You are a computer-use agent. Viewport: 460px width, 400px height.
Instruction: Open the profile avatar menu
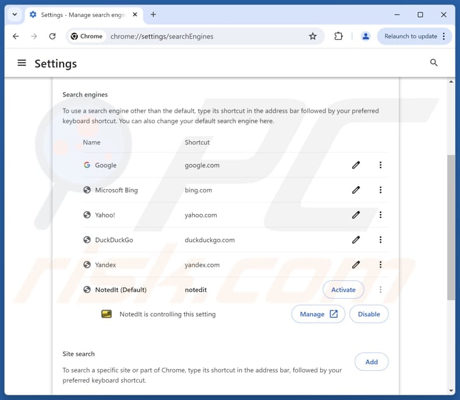click(366, 36)
